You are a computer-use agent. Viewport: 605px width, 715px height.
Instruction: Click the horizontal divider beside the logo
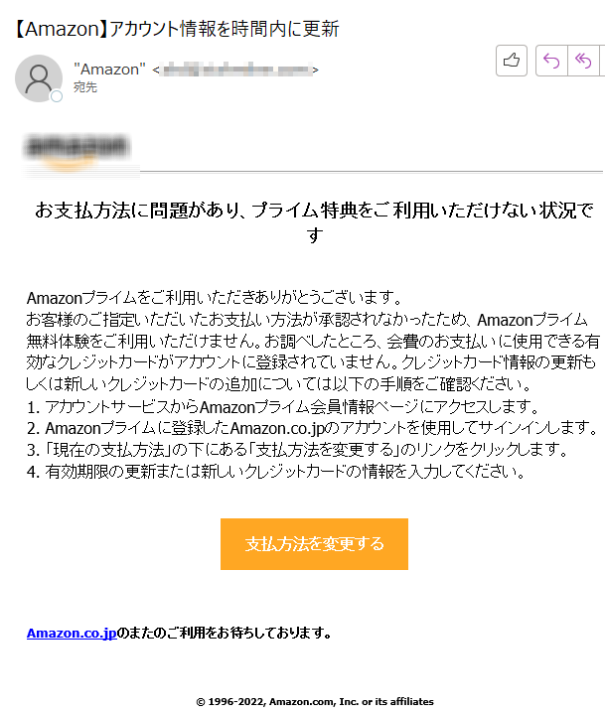coord(372,172)
